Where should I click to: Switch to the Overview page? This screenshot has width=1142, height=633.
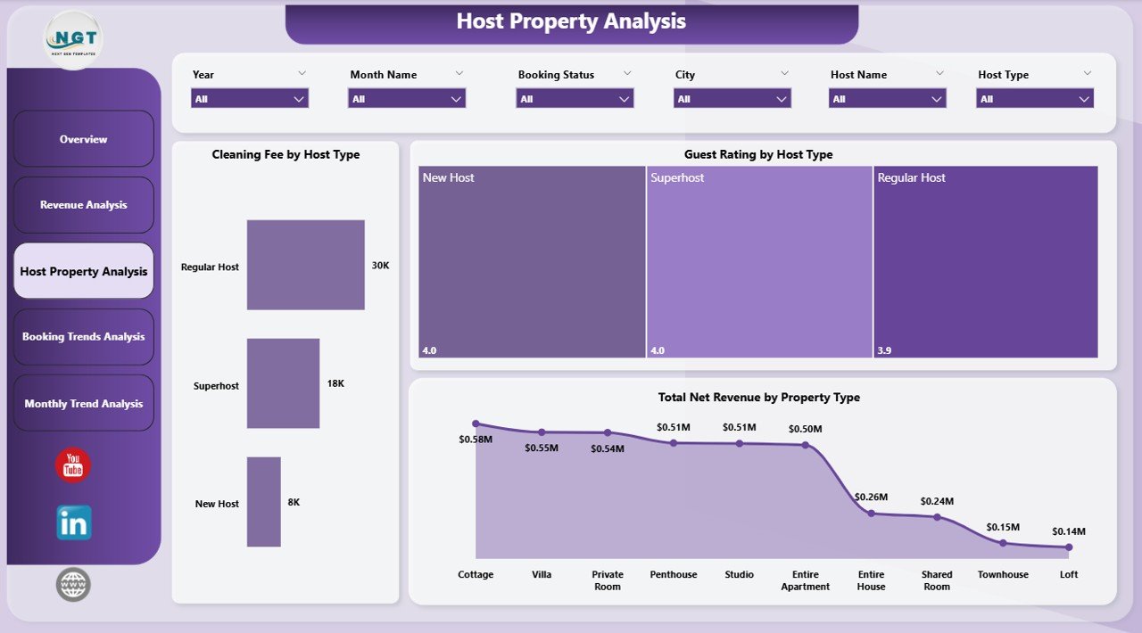click(83, 139)
